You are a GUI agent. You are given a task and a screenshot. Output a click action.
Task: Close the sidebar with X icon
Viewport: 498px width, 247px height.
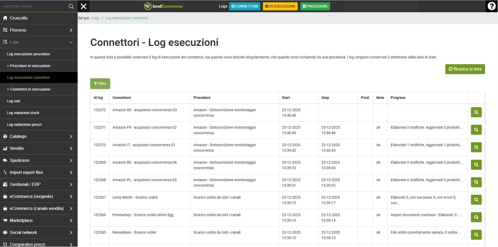point(84,6)
